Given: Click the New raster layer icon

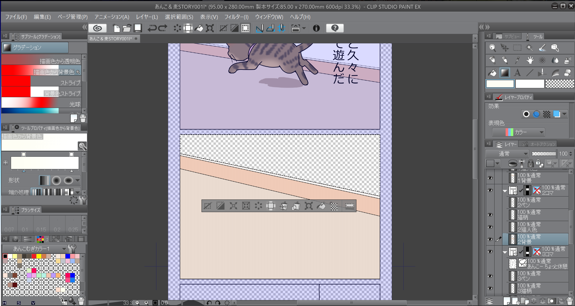Looking at the screenshot, I should click(x=507, y=301).
